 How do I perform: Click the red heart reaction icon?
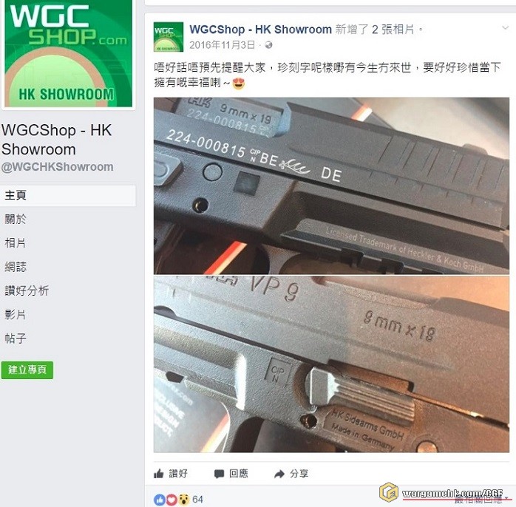[x=171, y=500]
